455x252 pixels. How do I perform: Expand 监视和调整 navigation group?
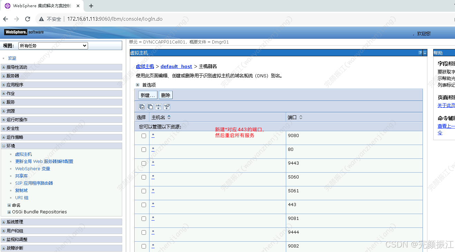(4, 240)
